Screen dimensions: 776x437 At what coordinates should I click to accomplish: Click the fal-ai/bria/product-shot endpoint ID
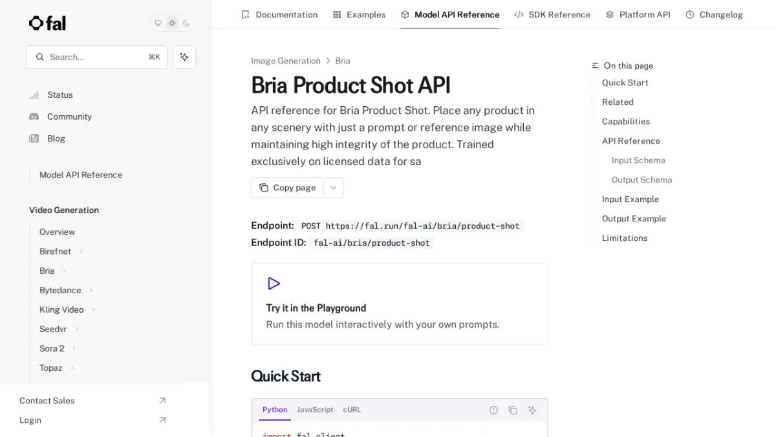tap(372, 243)
